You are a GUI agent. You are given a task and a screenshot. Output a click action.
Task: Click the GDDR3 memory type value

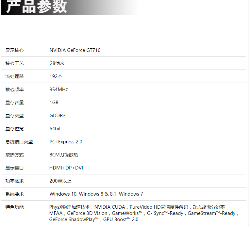coord(57,116)
